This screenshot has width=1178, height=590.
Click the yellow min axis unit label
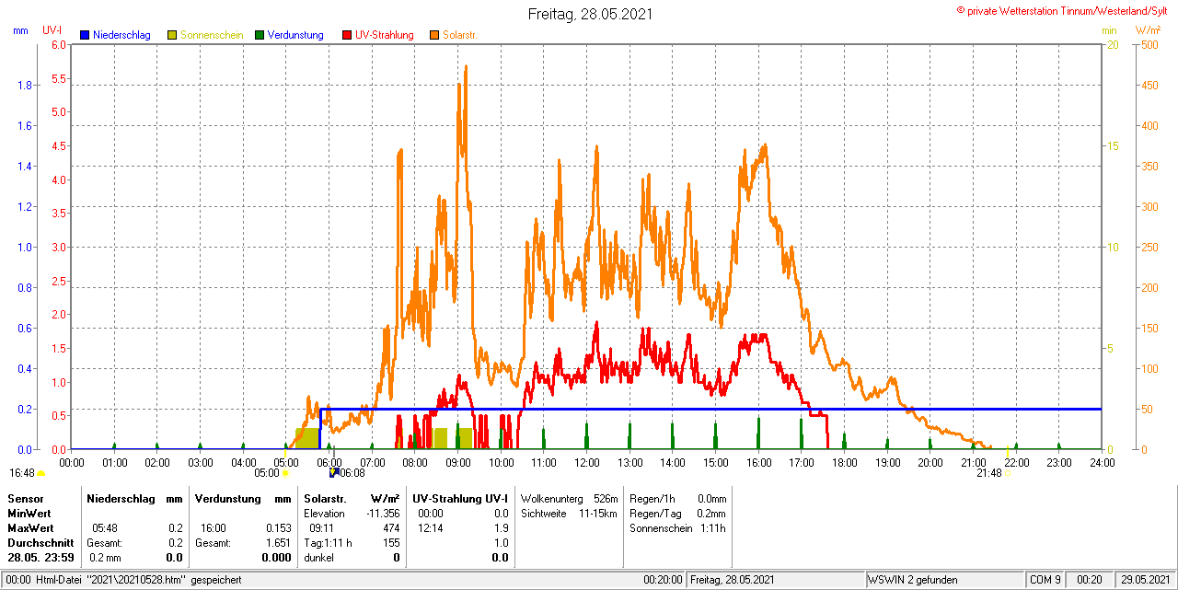1109,30
